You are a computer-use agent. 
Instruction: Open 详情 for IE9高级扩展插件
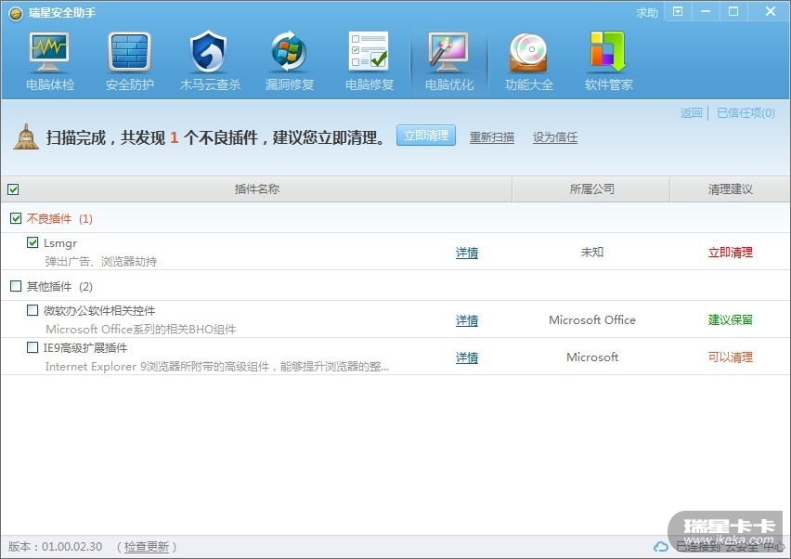coord(467,357)
